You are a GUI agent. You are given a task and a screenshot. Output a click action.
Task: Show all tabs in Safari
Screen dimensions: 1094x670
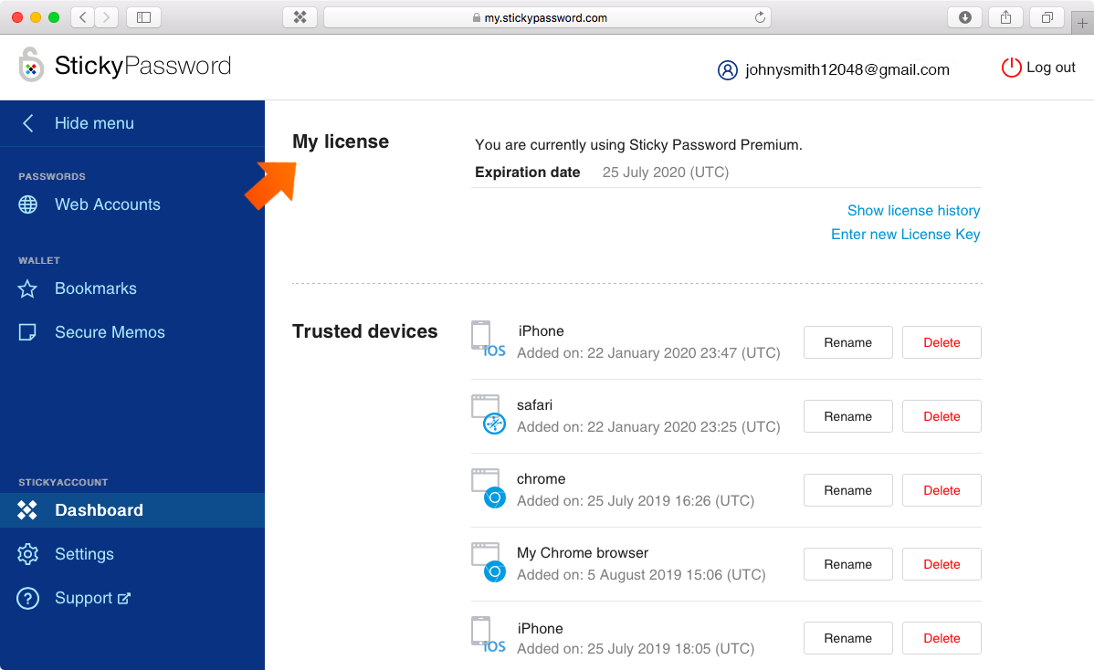(1047, 17)
